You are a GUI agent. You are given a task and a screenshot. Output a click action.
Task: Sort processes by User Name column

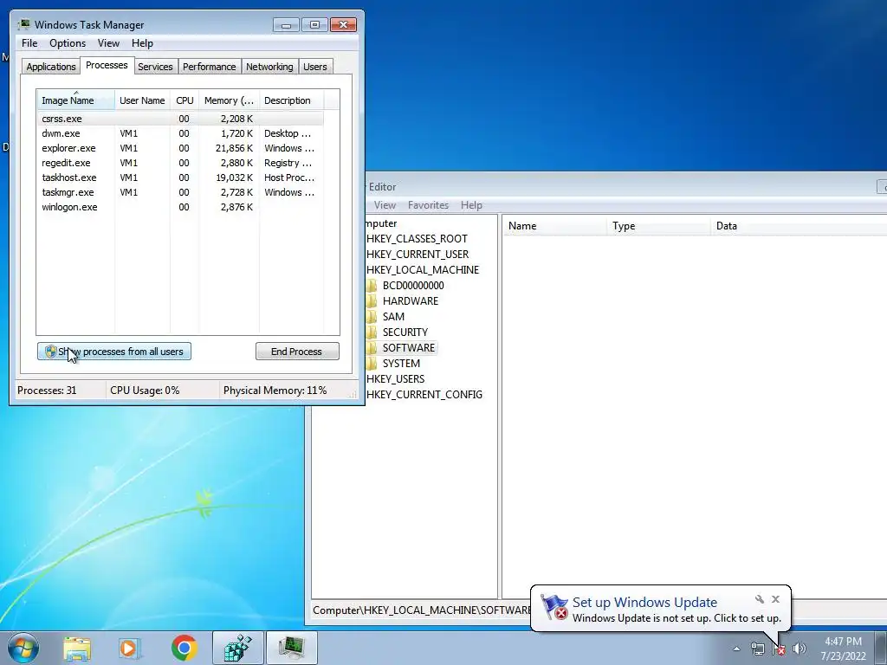point(142,100)
